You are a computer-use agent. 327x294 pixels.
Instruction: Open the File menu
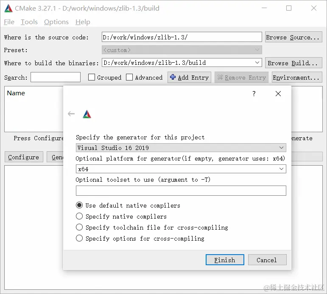tap(9, 22)
